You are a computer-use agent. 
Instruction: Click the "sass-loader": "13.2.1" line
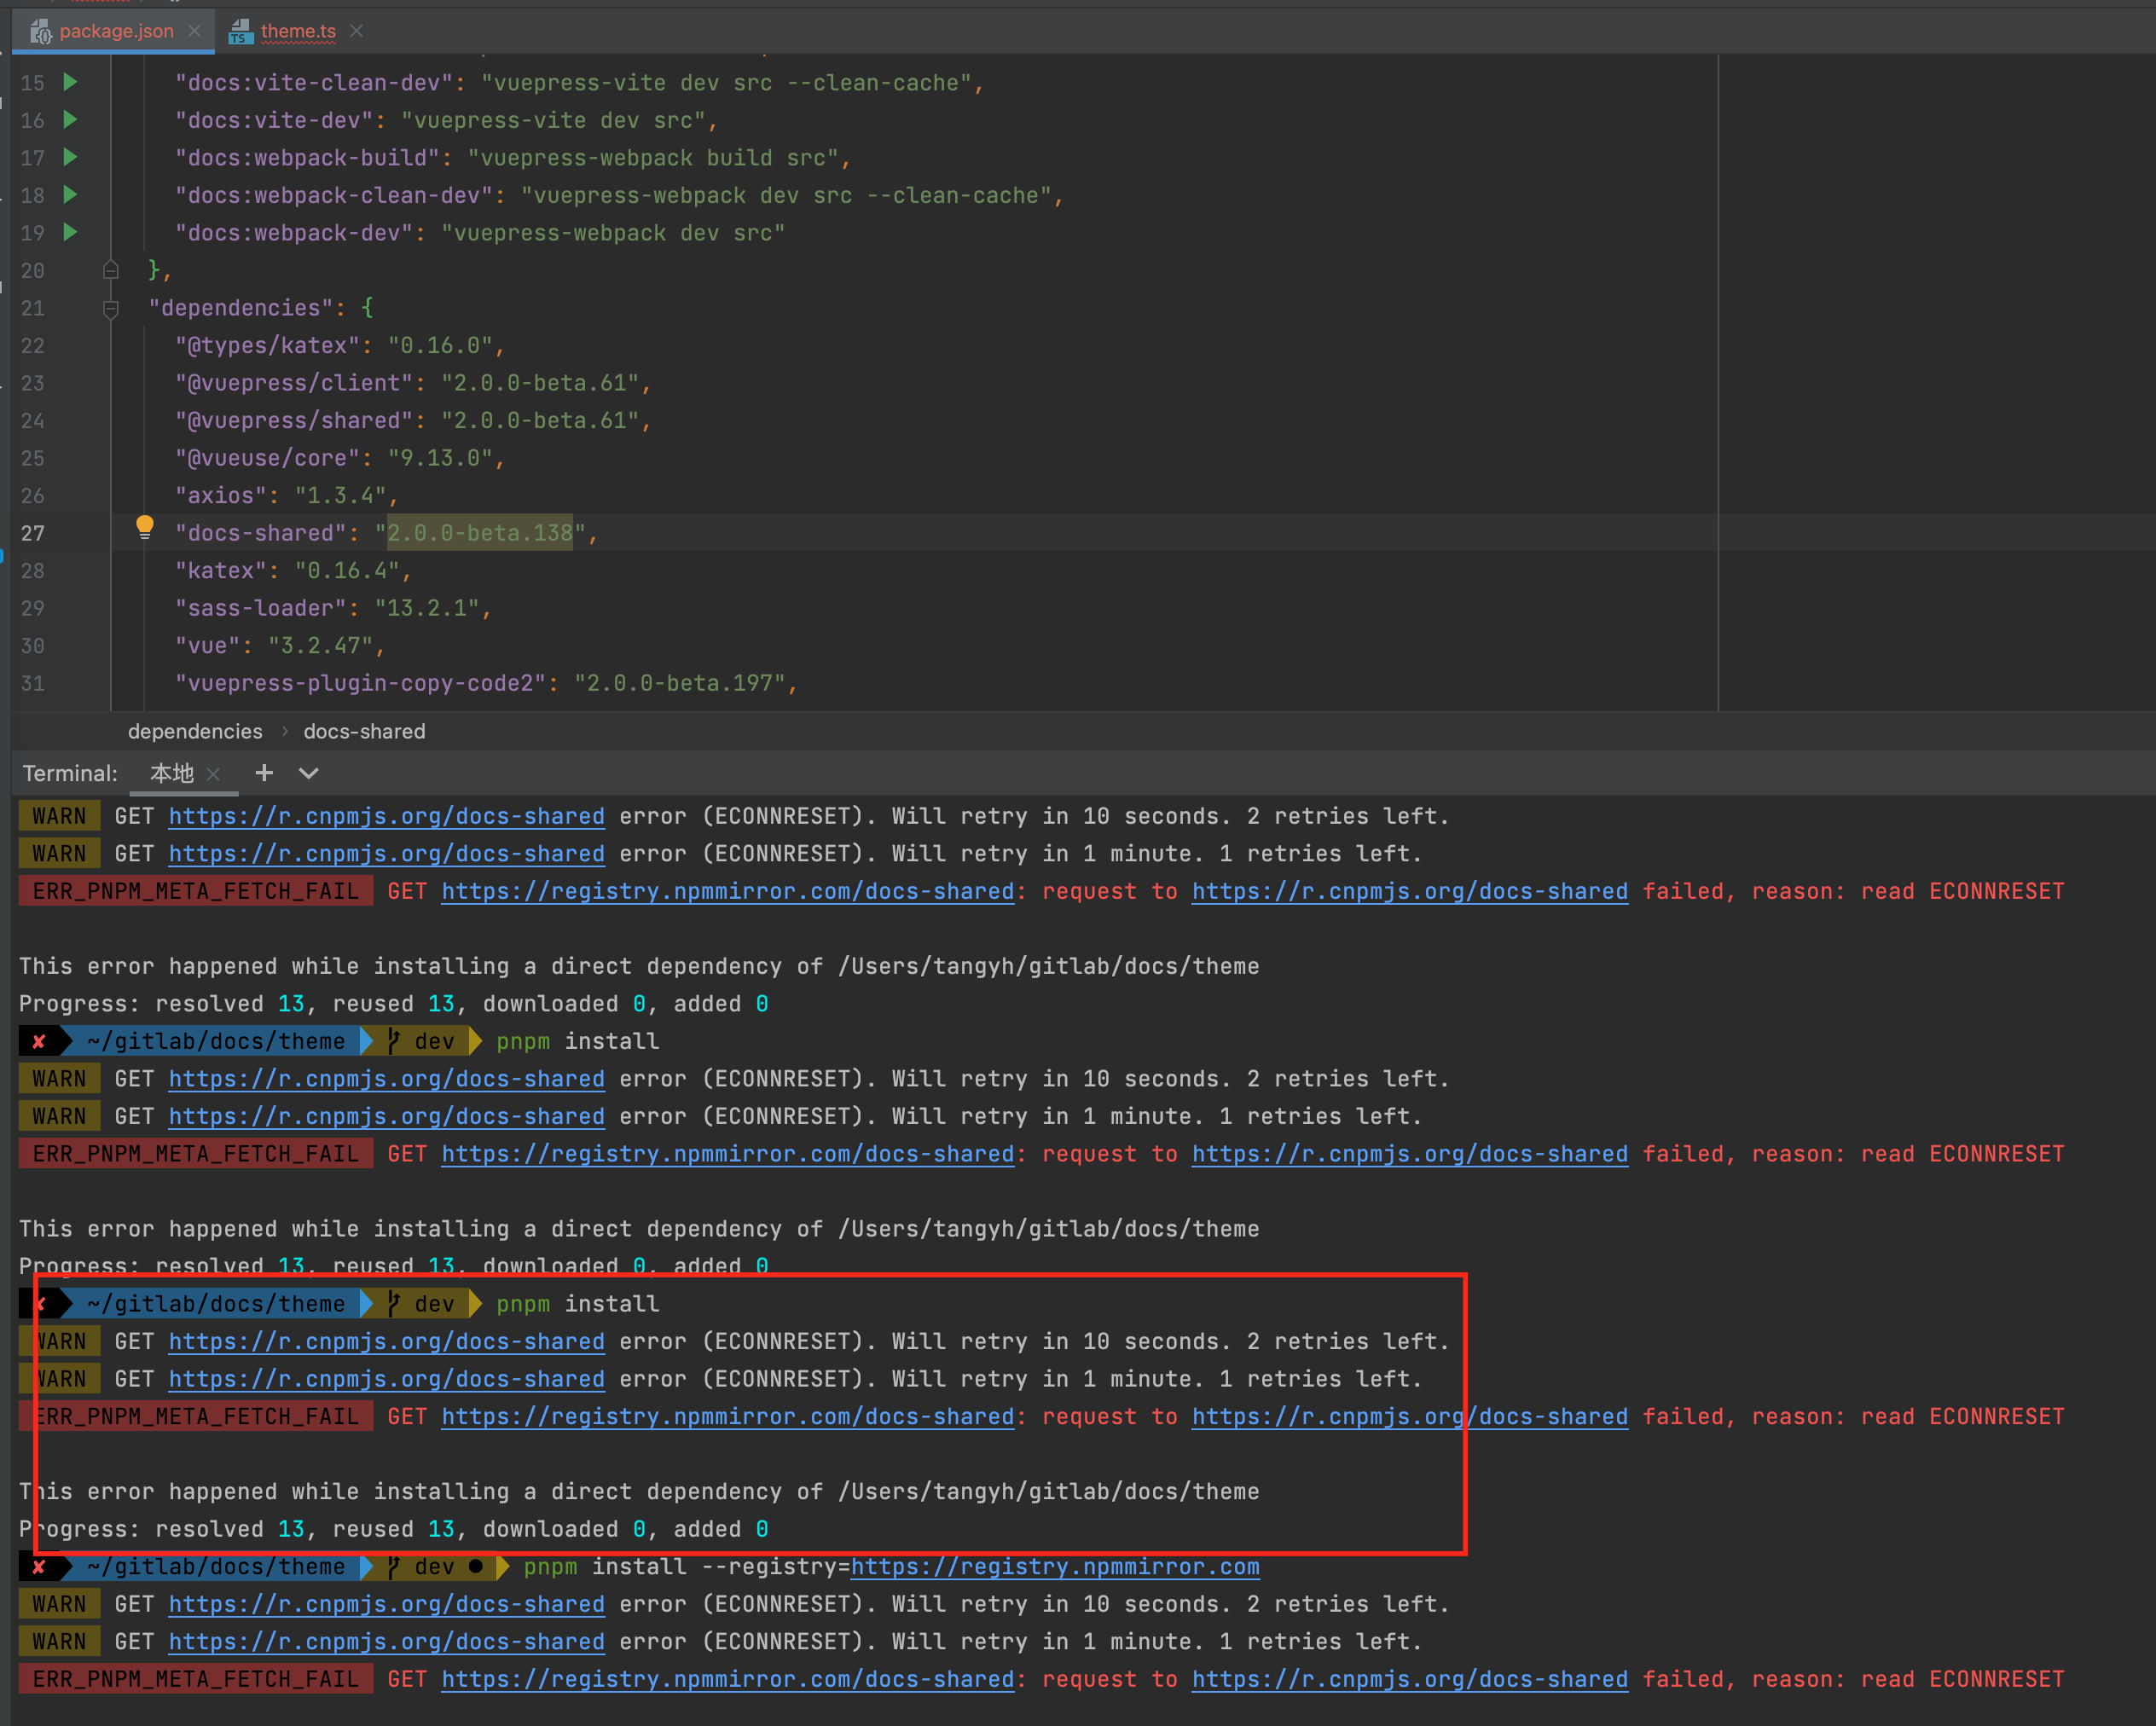(x=333, y=608)
